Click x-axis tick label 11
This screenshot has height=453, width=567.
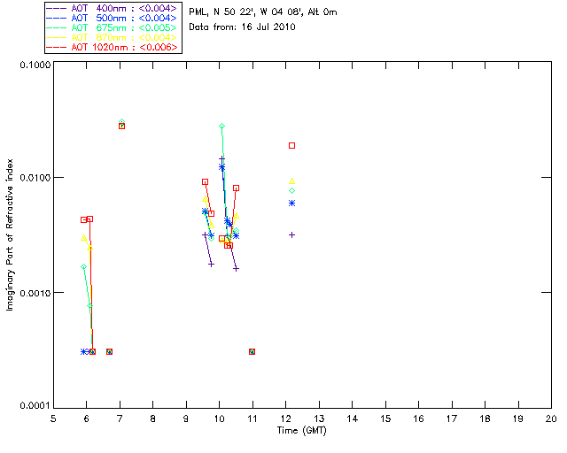tap(252, 418)
